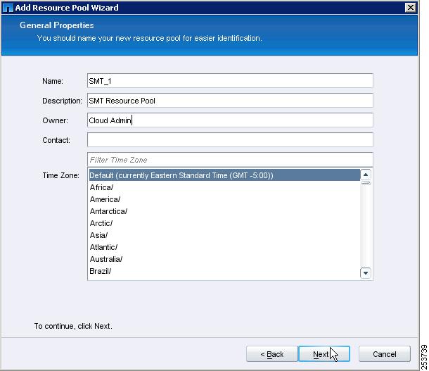Click the Next button
This screenshot has width=429, height=371.
click(324, 354)
